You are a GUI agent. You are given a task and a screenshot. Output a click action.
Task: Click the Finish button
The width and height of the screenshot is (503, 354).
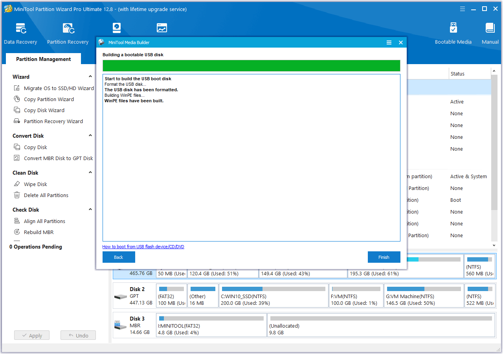pos(384,257)
